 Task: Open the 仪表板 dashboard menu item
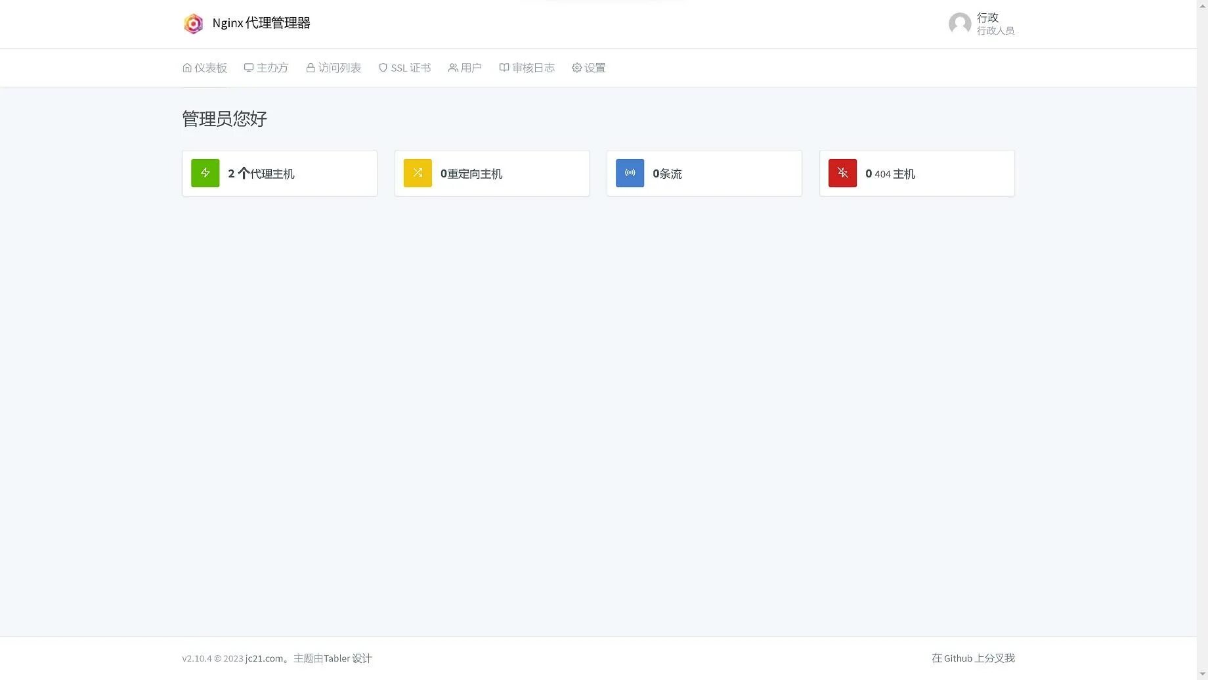[x=205, y=68]
